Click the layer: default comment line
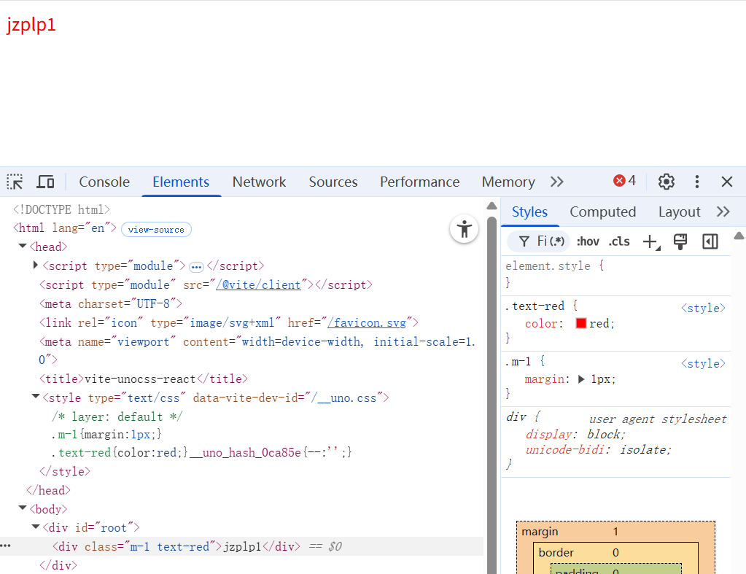This screenshot has width=746, height=574. coord(117,417)
